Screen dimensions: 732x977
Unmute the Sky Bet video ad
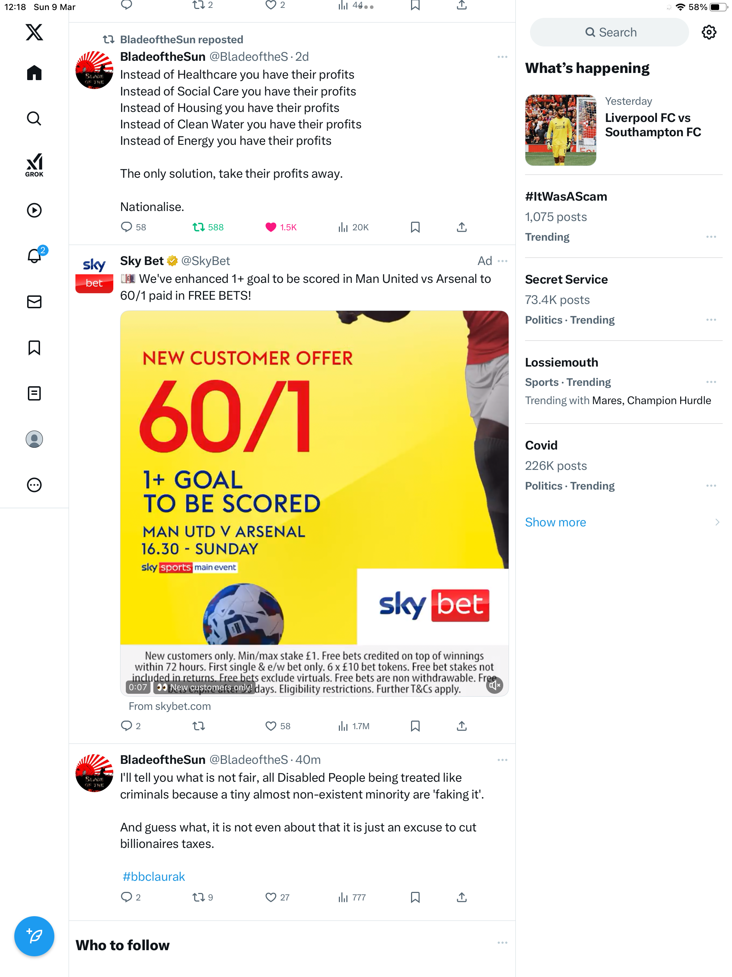[494, 686]
